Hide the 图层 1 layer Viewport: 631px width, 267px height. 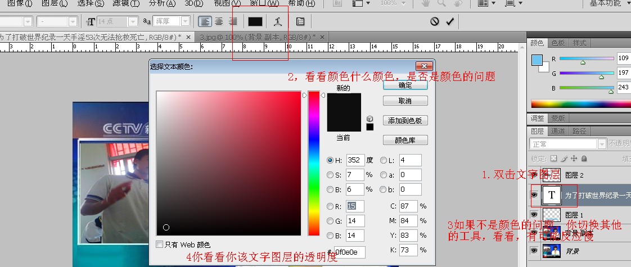534,214
